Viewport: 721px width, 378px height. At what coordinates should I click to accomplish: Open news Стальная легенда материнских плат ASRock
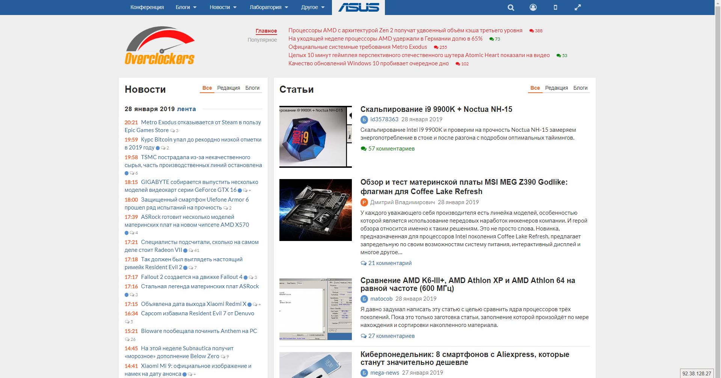[200, 287]
